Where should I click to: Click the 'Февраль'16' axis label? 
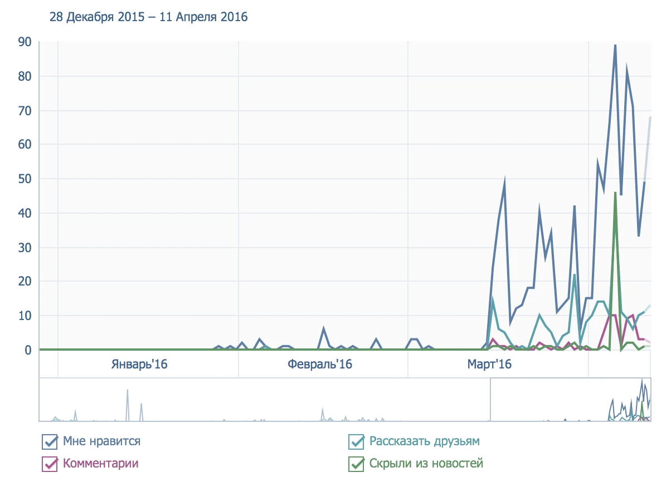[x=320, y=365]
